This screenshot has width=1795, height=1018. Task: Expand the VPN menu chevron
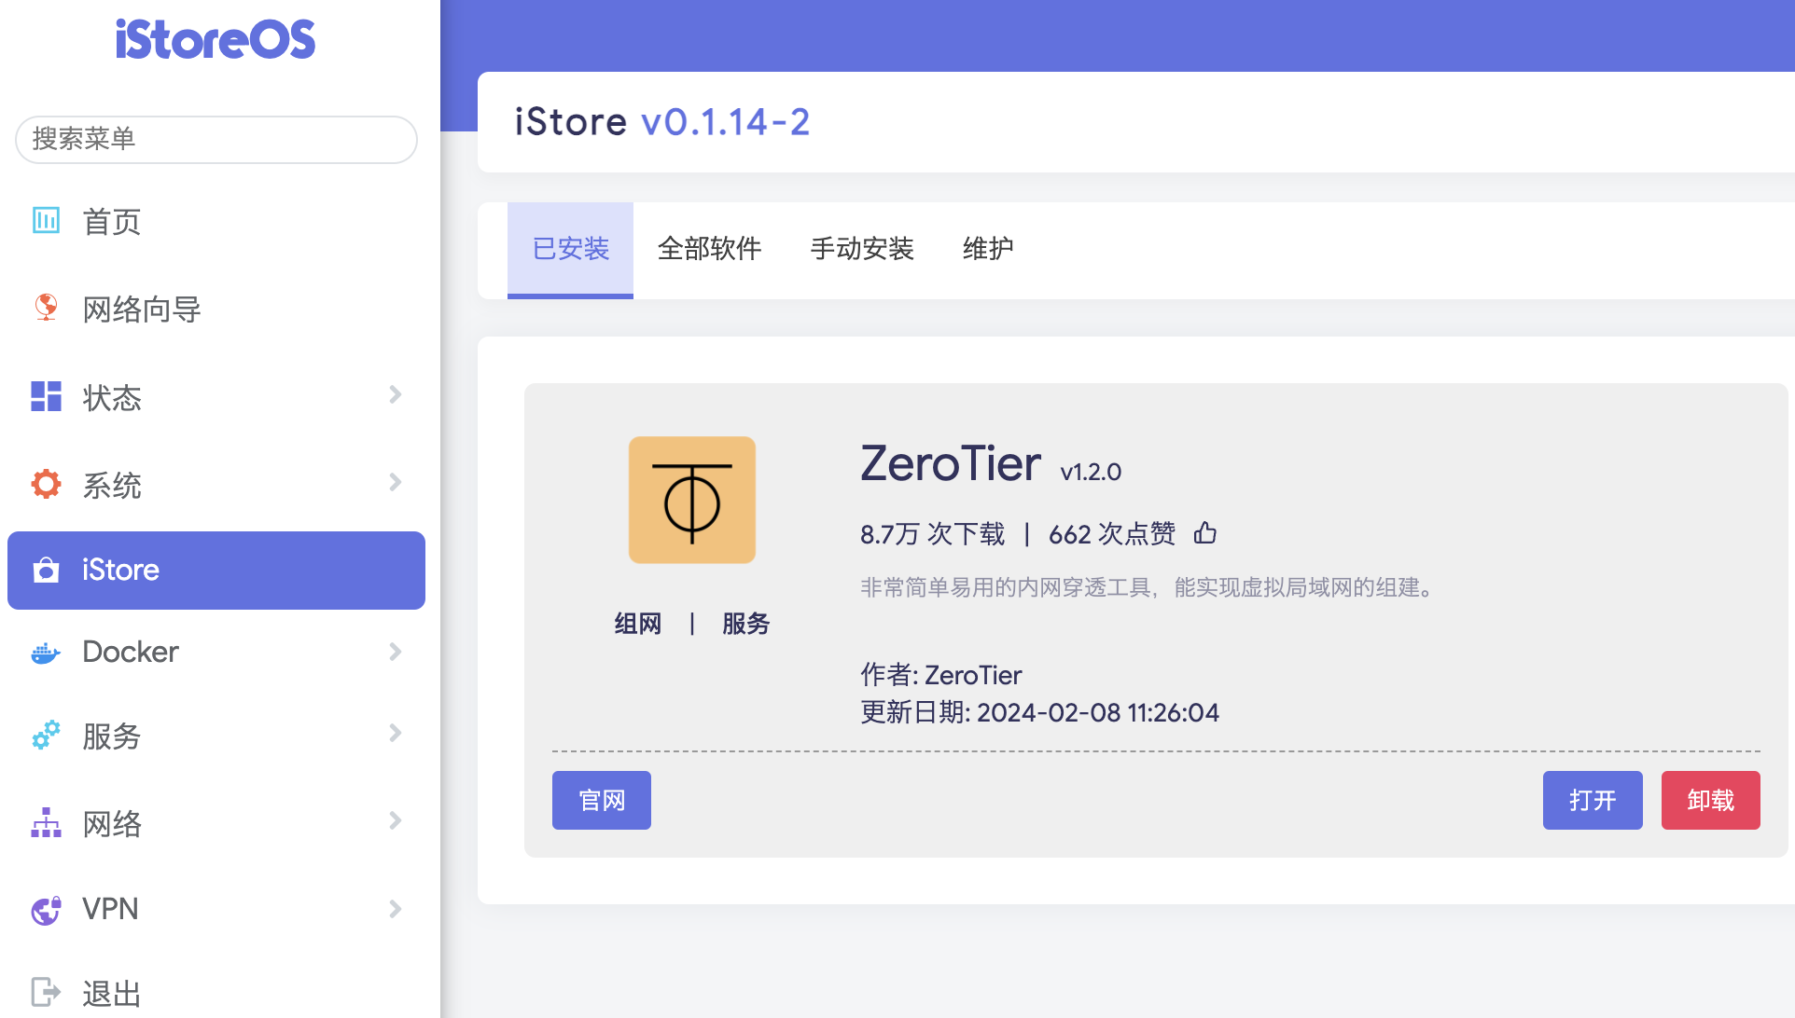(x=396, y=909)
